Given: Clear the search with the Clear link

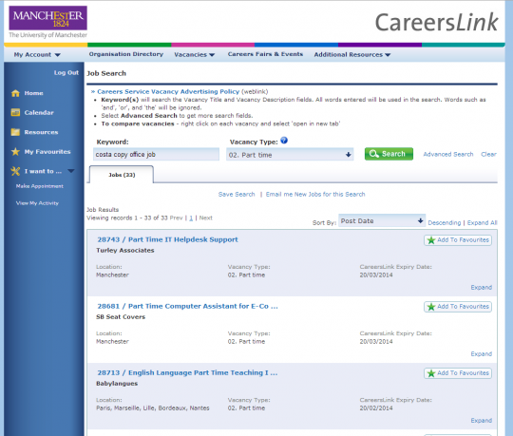Looking at the screenshot, I should pyautogui.click(x=488, y=154).
